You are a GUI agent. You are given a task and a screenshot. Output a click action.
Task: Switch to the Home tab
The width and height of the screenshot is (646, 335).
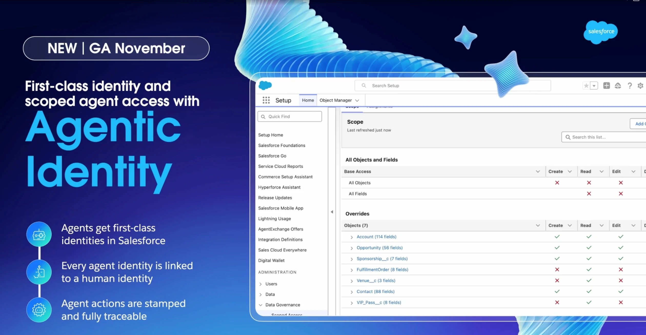(x=308, y=100)
